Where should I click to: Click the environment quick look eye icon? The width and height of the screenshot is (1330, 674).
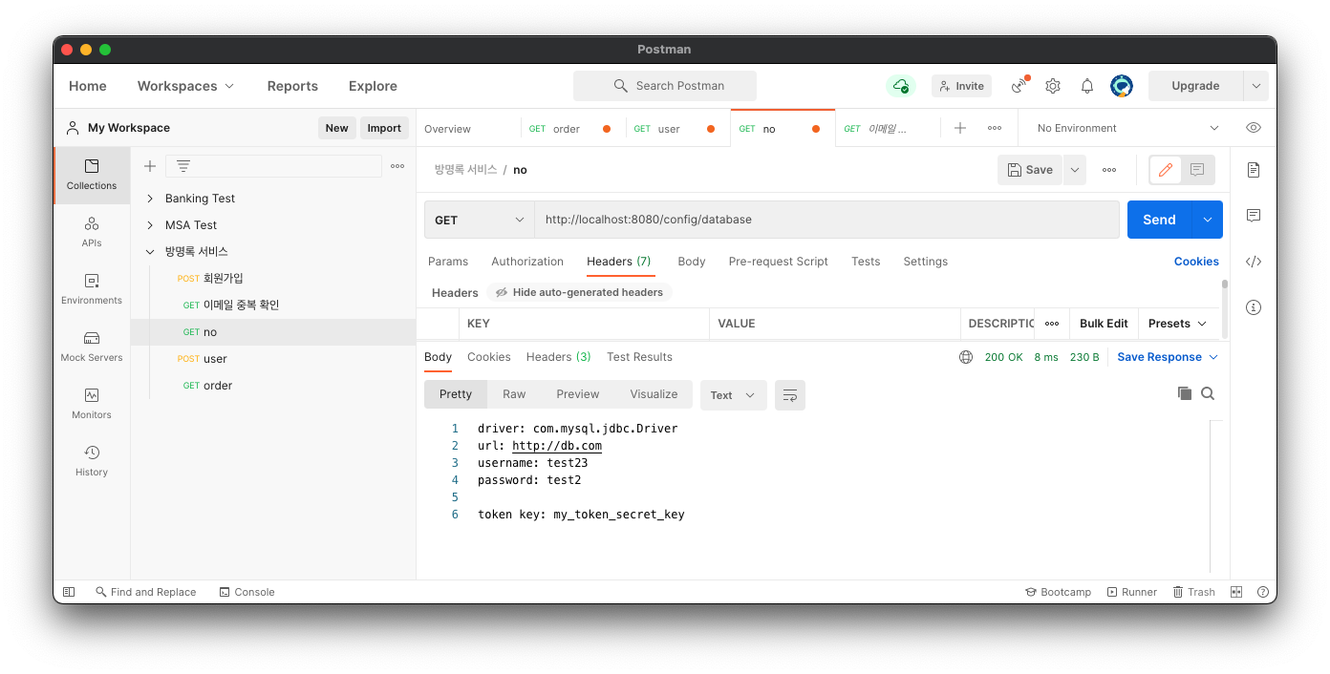click(x=1254, y=128)
